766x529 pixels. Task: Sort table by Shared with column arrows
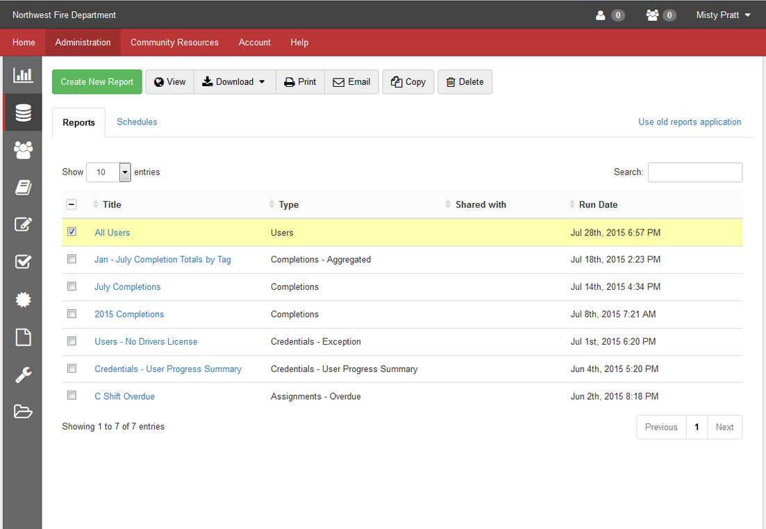[x=448, y=204]
